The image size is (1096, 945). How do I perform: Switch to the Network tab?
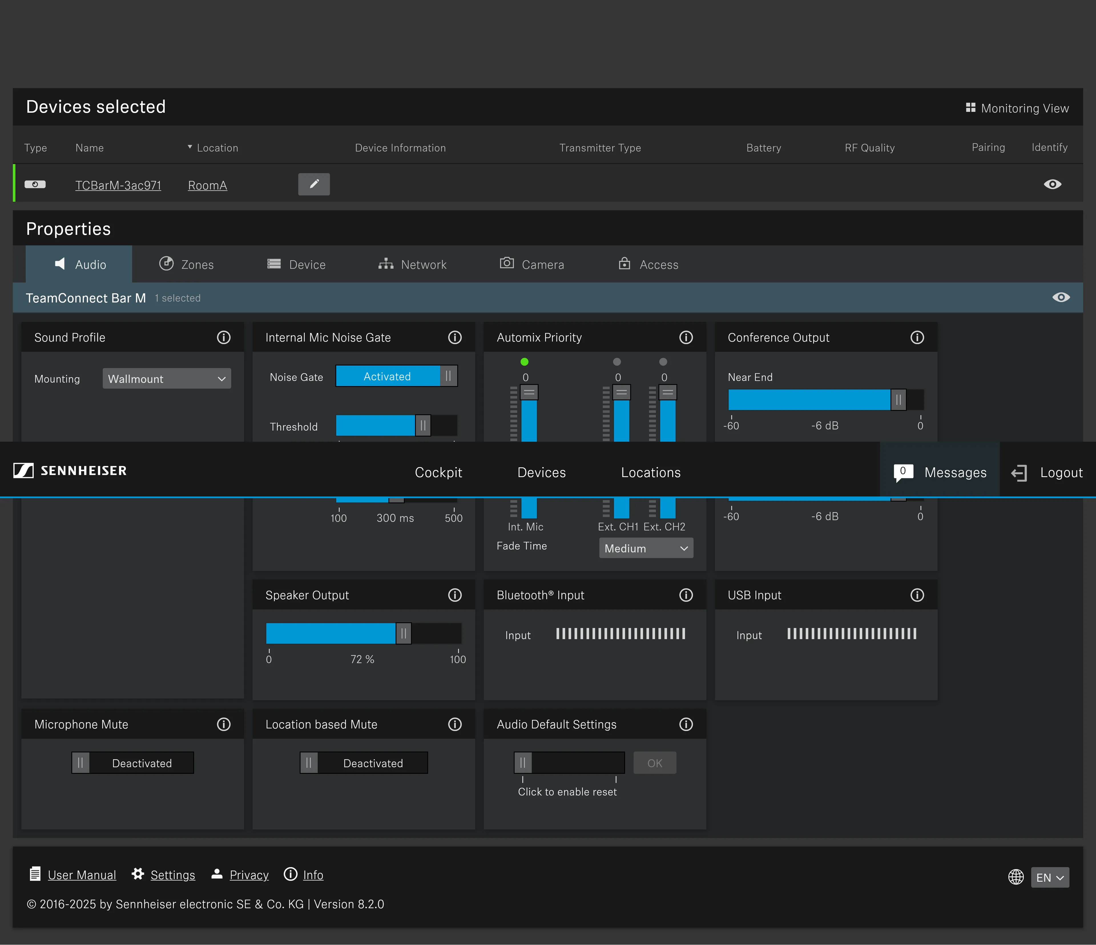pyautogui.click(x=413, y=264)
